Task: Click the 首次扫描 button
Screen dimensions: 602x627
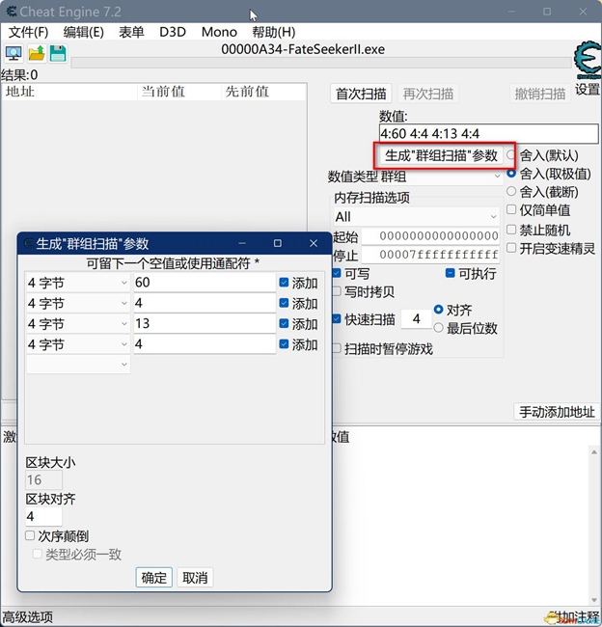Action: [x=361, y=94]
